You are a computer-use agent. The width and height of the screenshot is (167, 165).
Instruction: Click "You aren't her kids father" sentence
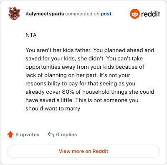[x=58, y=50]
